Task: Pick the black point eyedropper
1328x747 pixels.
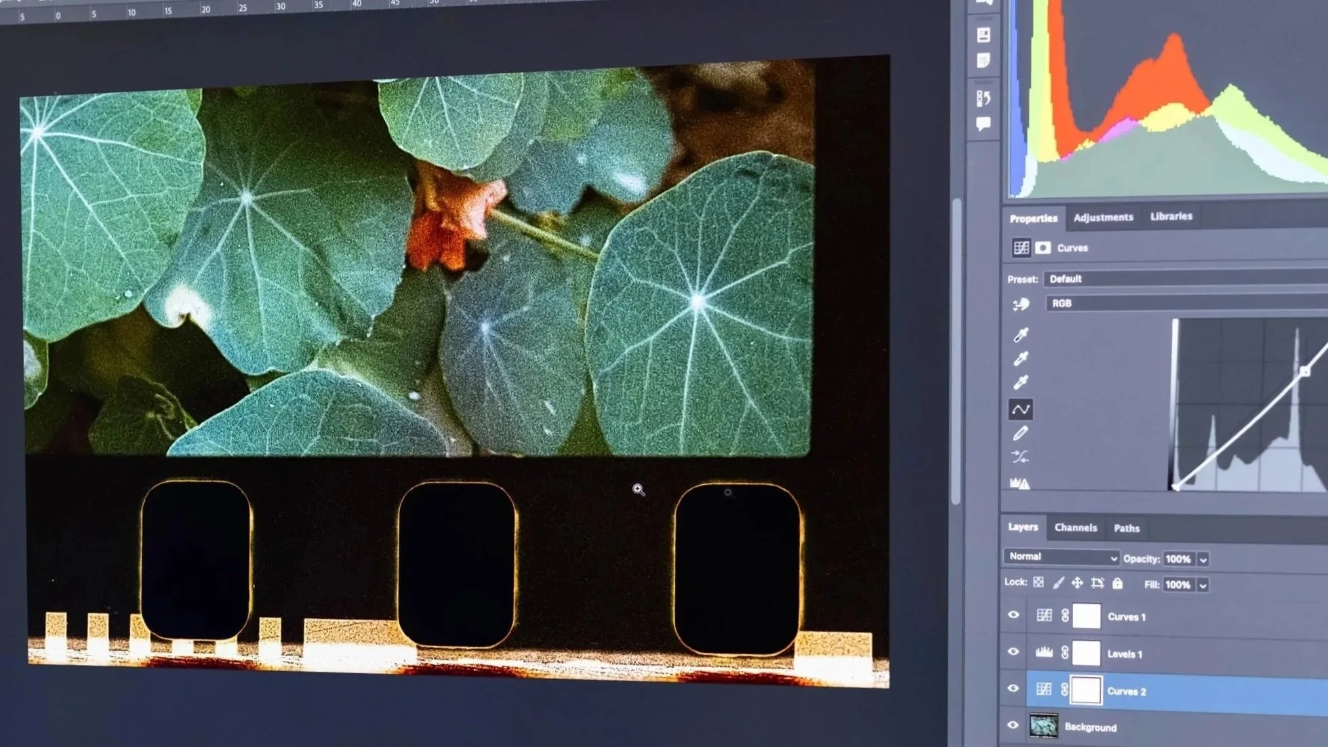Action: 1021,334
